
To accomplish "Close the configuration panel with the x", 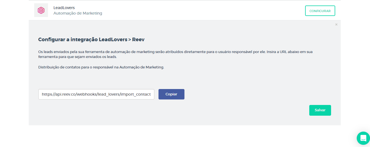I will click(x=336, y=24).
